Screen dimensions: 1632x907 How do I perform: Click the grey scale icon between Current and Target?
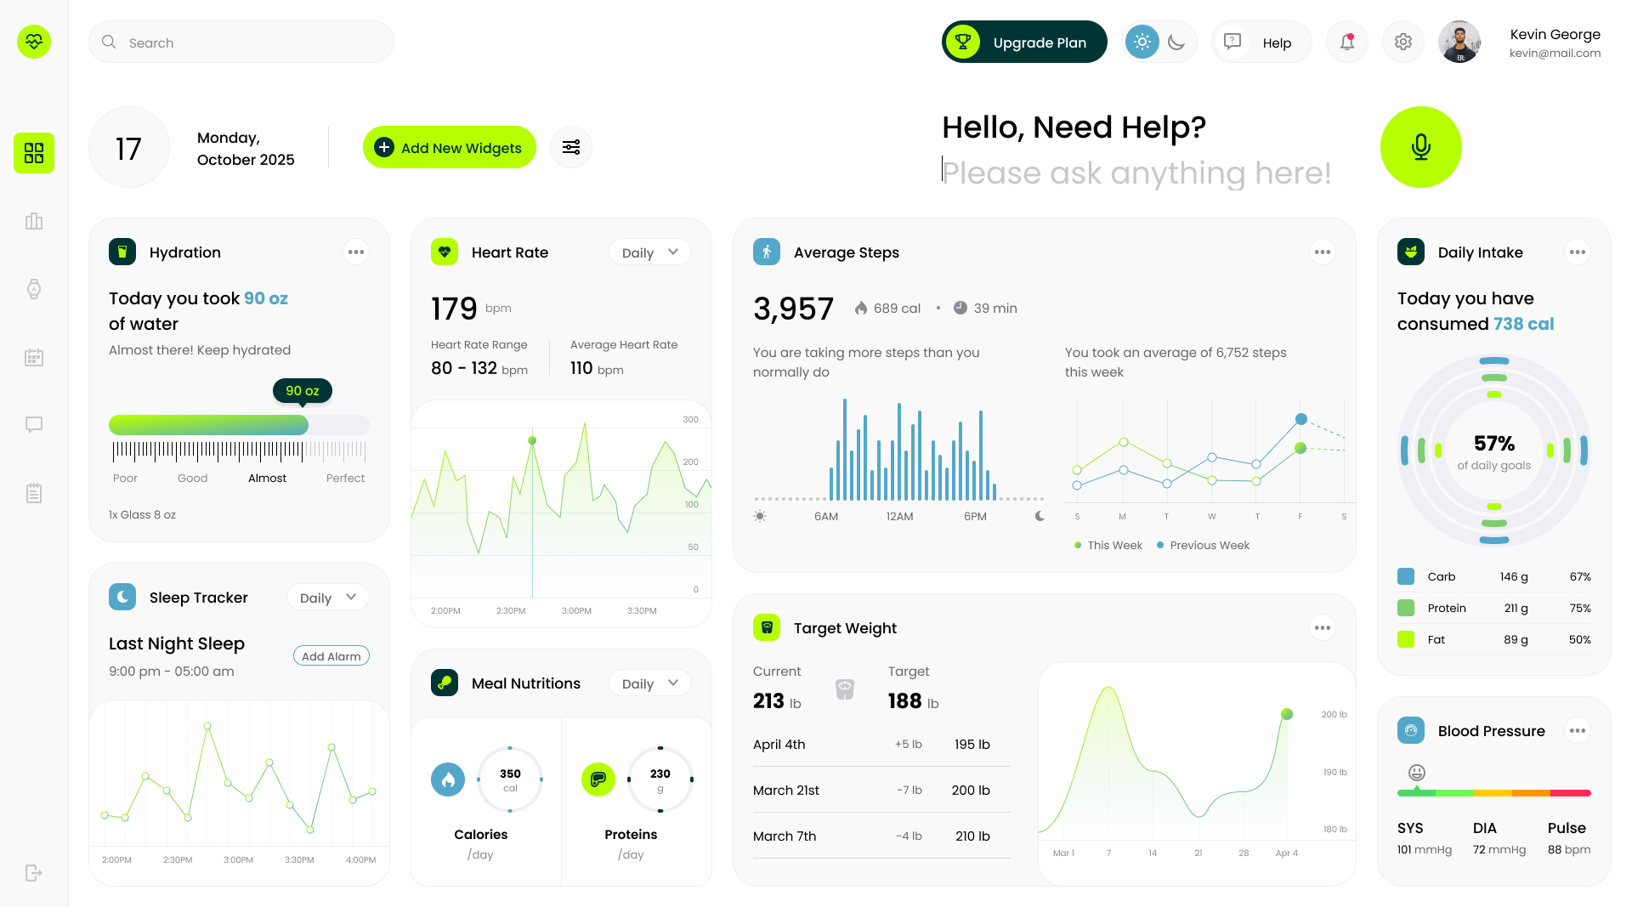[x=845, y=689]
